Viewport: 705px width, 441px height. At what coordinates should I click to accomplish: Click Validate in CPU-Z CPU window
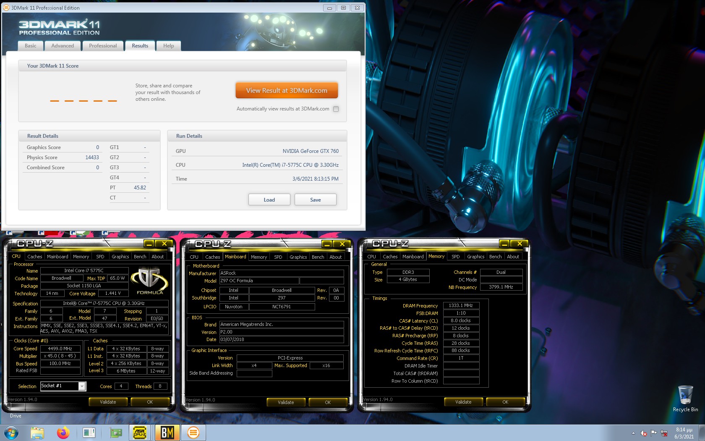(108, 402)
